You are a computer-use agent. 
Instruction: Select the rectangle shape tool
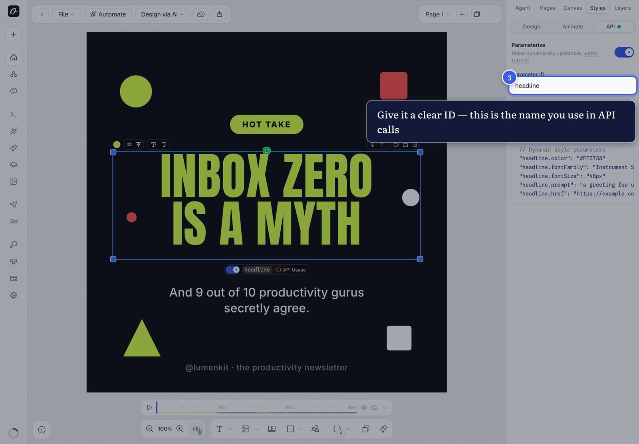point(290,429)
